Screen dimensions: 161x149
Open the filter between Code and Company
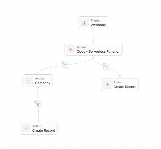coord(66,65)
